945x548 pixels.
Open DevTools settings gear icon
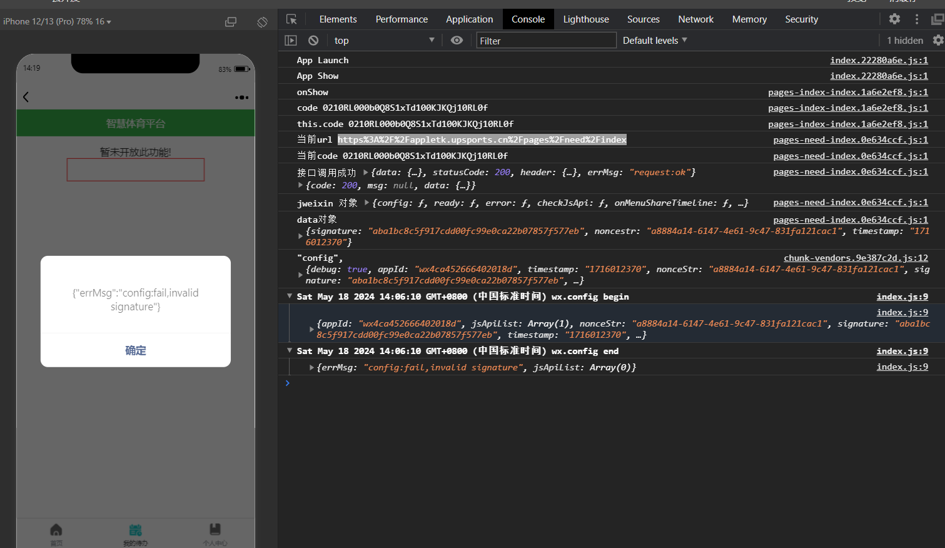pos(894,19)
